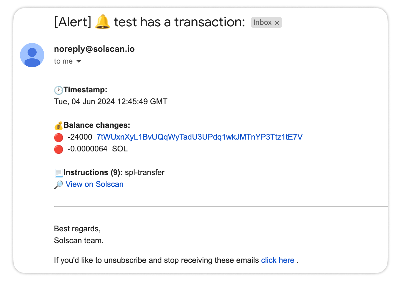
Task: Open View on Solscan link
Action: click(94, 184)
